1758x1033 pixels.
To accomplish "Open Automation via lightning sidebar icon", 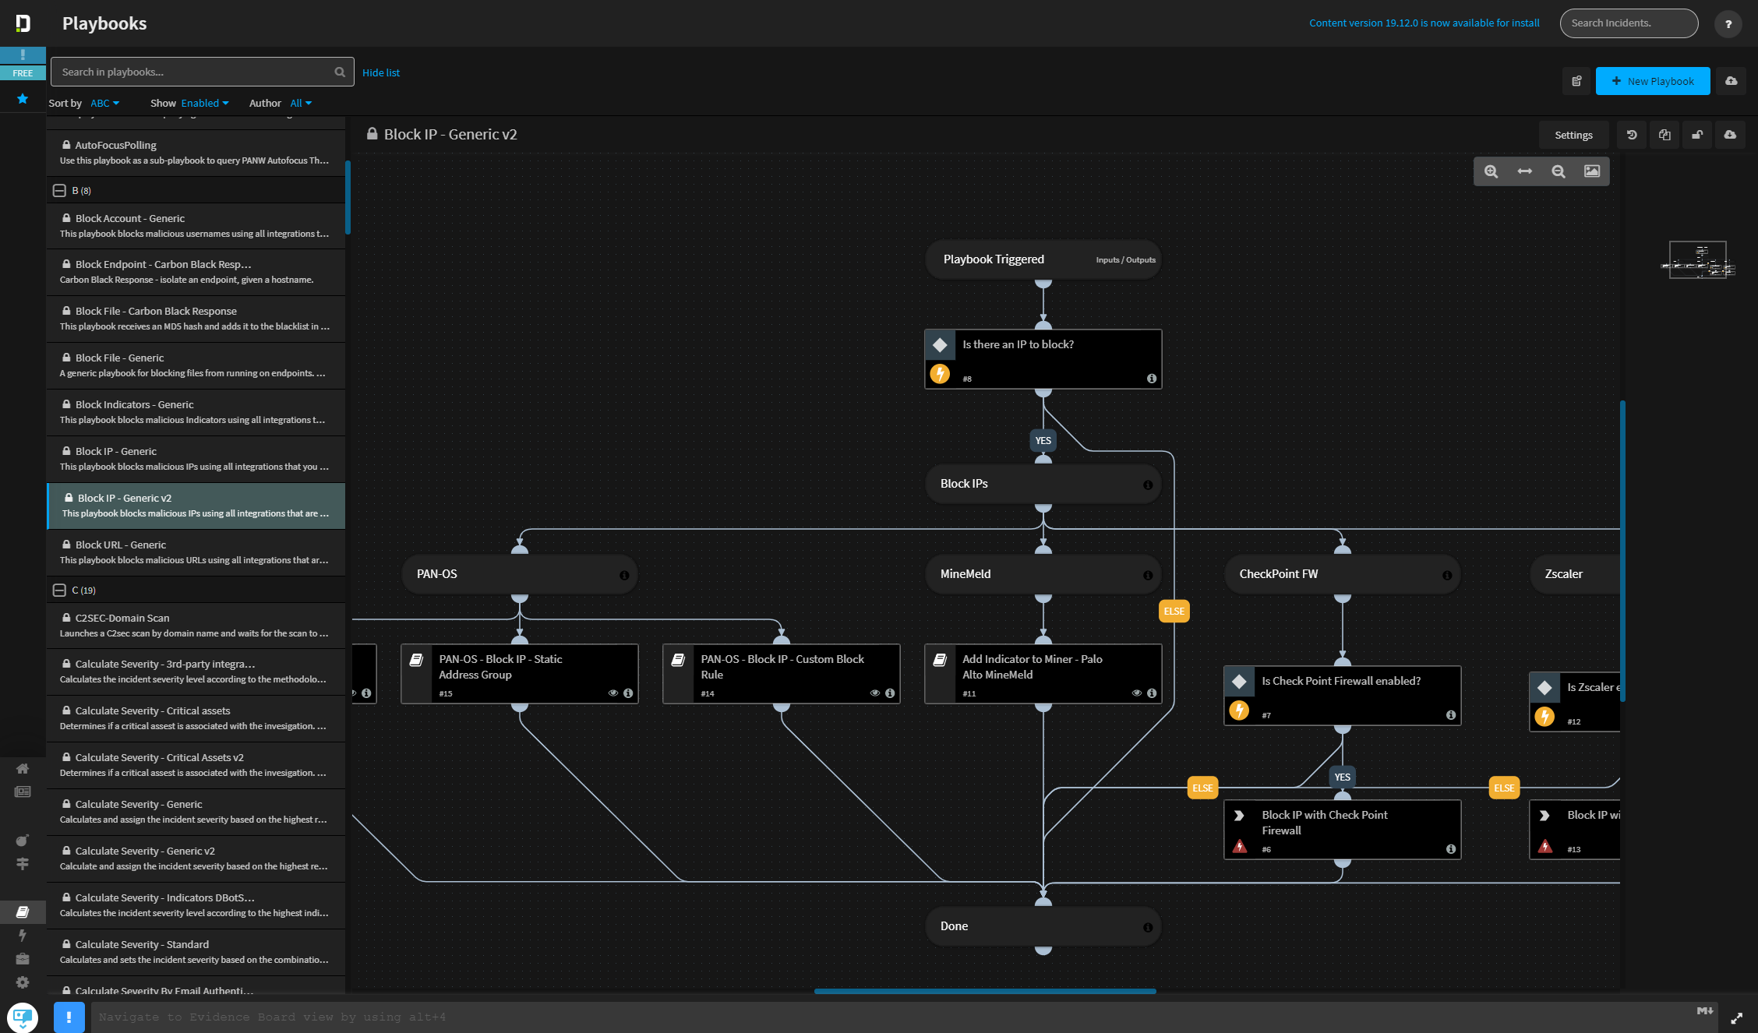I will pyautogui.click(x=23, y=935).
